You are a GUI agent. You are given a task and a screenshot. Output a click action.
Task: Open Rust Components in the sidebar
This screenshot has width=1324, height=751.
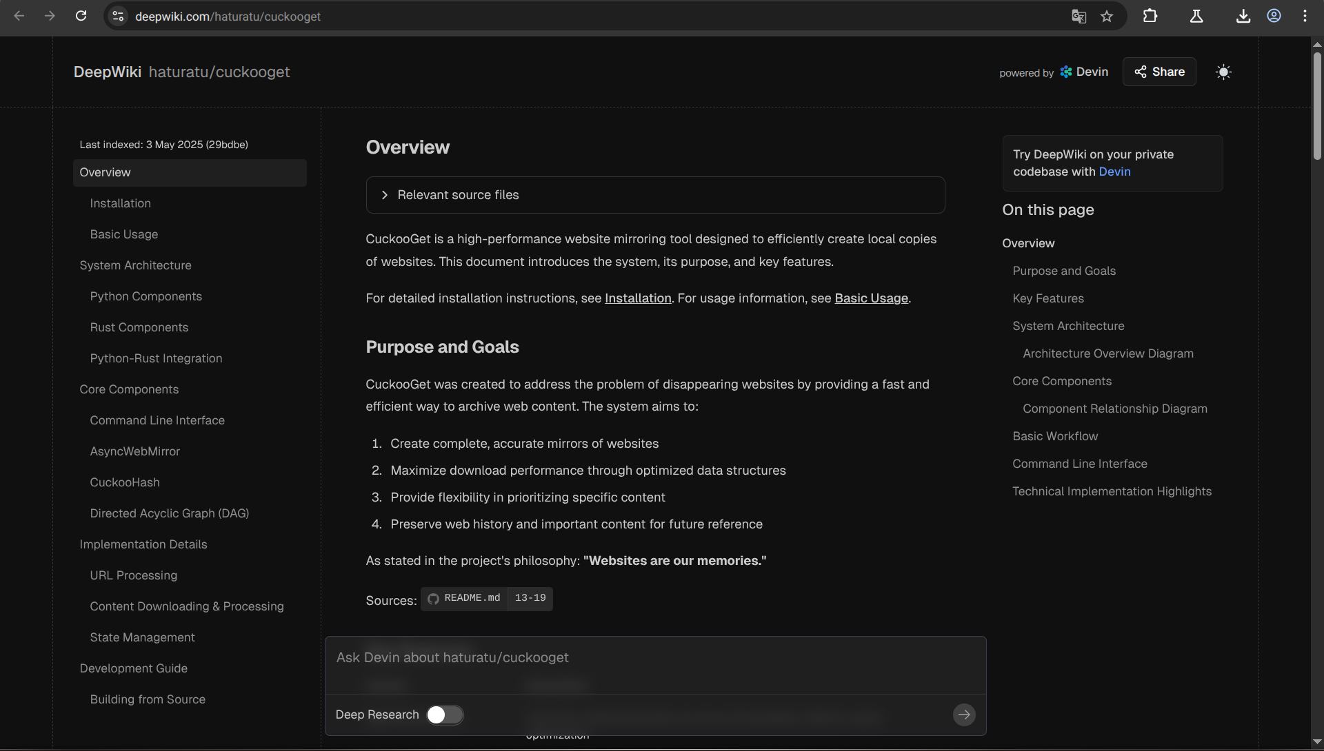coord(139,327)
